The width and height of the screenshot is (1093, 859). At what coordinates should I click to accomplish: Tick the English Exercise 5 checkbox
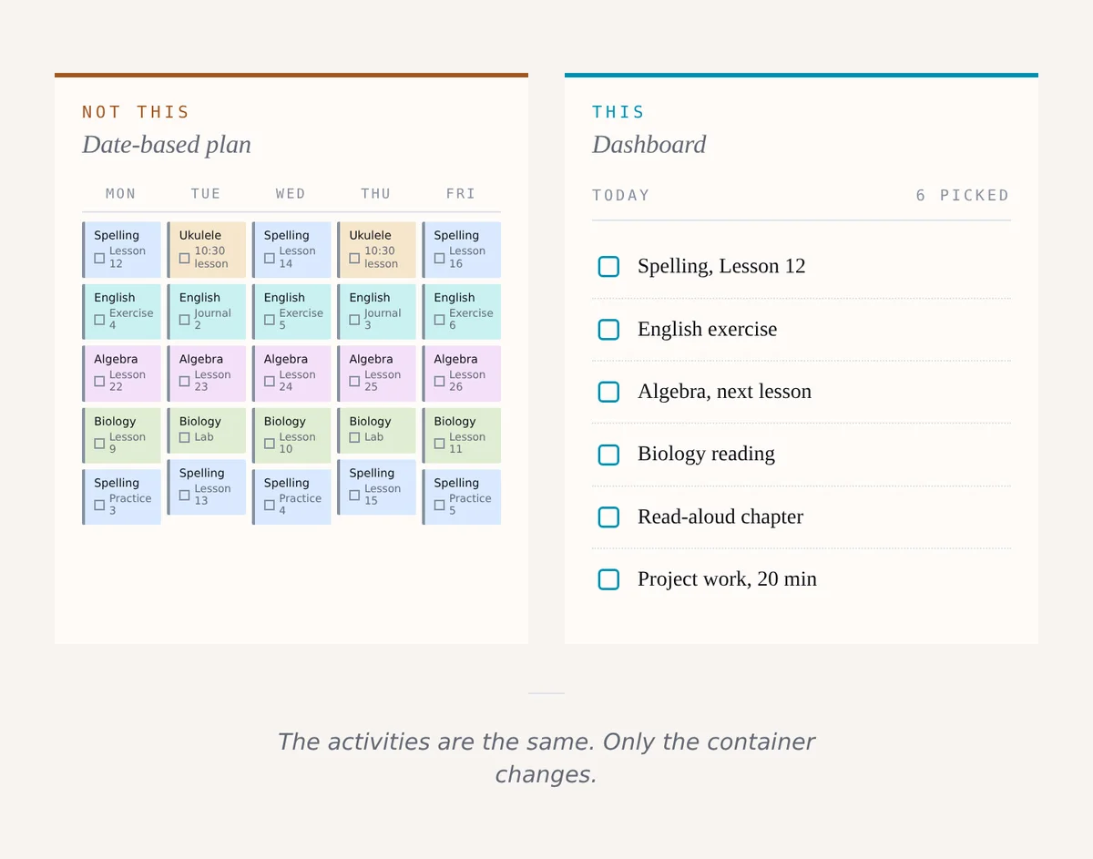click(270, 320)
